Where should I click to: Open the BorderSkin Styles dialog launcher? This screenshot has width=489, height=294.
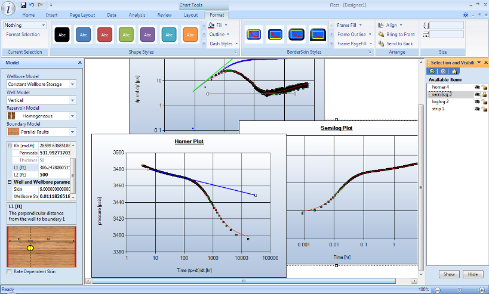click(x=370, y=52)
